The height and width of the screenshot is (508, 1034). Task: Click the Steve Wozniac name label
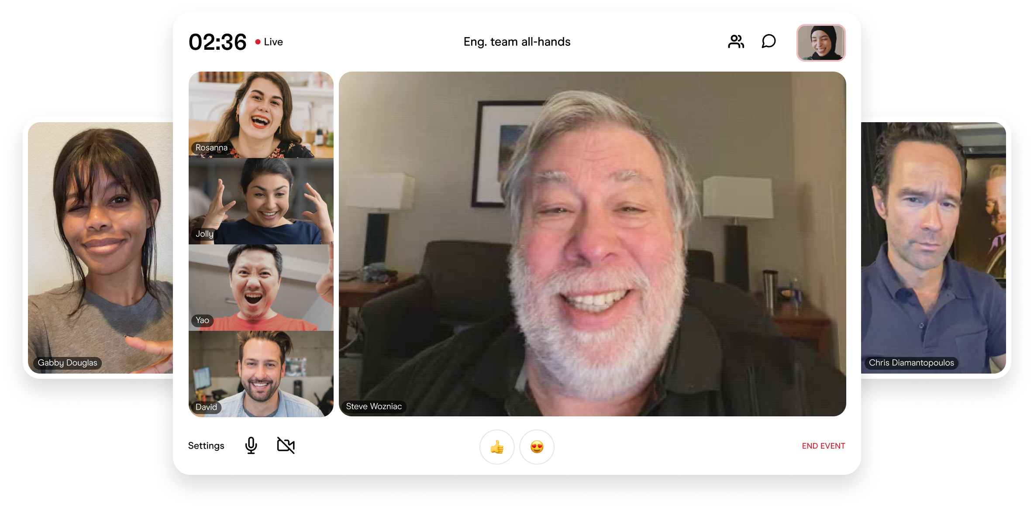pyautogui.click(x=374, y=406)
